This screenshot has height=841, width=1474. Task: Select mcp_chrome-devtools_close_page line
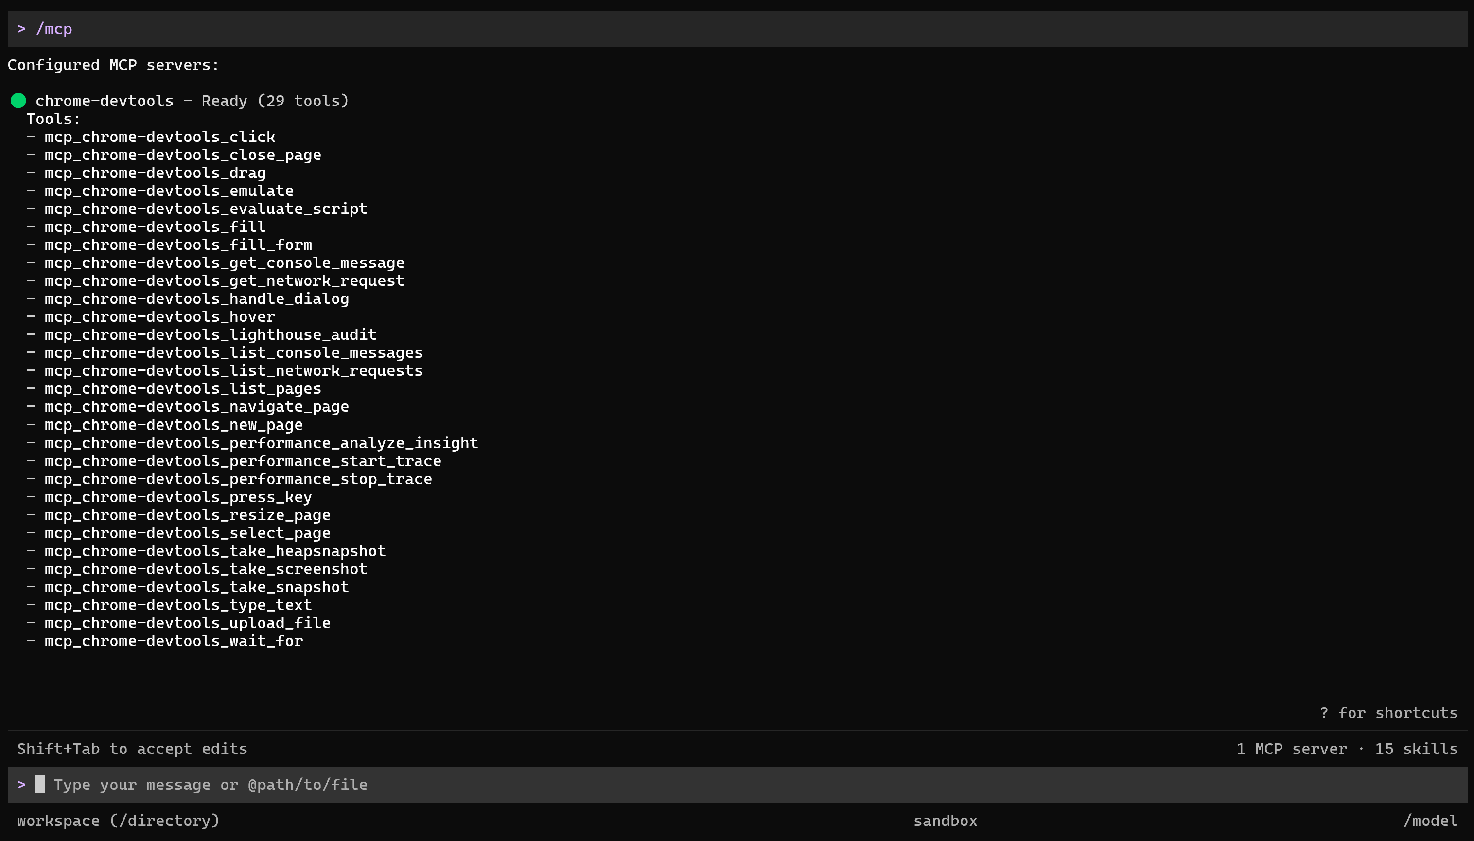click(x=183, y=155)
